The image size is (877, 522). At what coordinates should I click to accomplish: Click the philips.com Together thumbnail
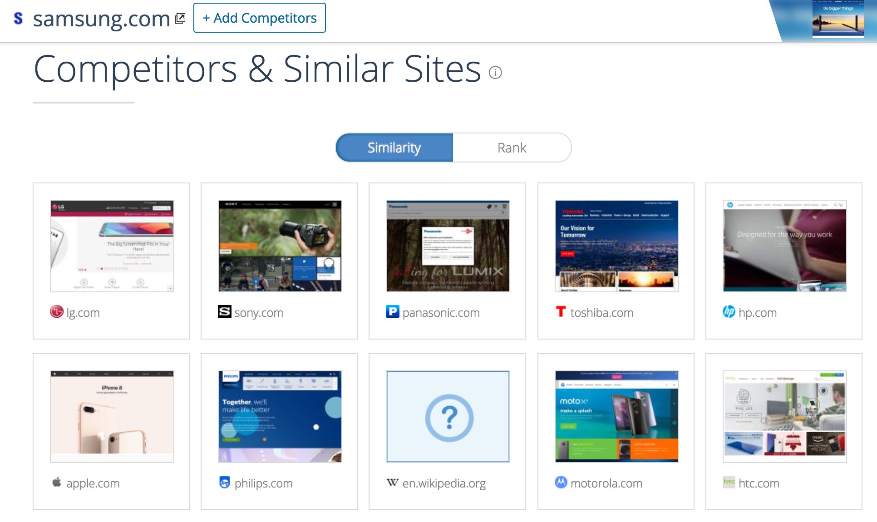(280, 417)
